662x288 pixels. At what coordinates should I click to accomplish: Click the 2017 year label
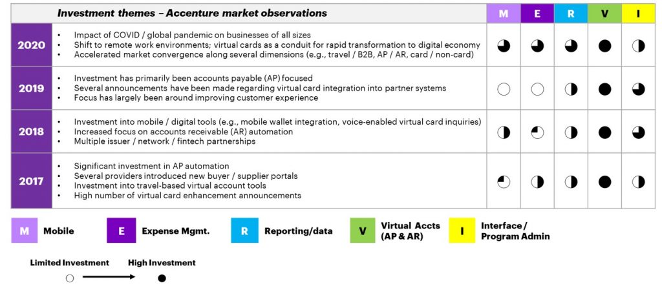[x=31, y=181]
